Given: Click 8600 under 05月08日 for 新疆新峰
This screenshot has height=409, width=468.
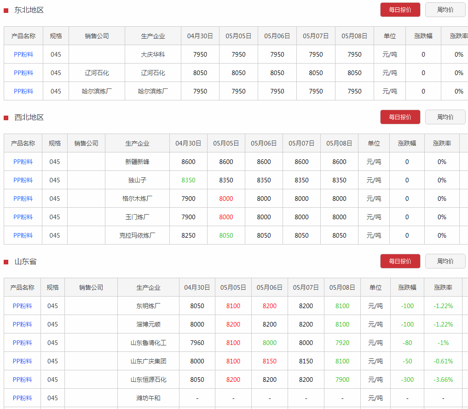Looking at the screenshot, I should [339, 162].
